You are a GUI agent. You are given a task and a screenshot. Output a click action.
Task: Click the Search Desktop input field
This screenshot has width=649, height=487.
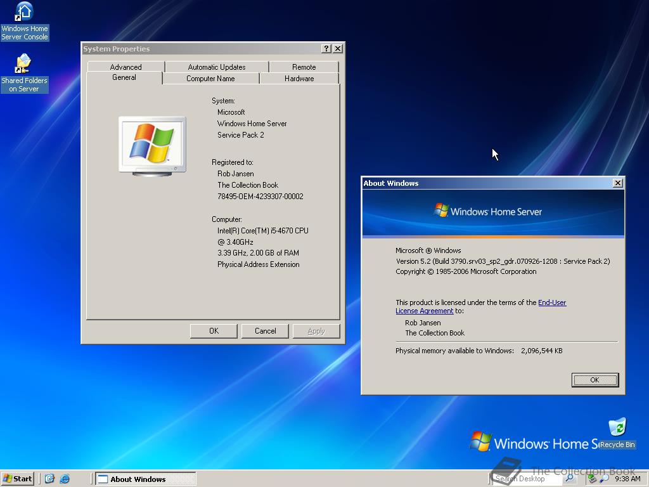(x=527, y=478)
